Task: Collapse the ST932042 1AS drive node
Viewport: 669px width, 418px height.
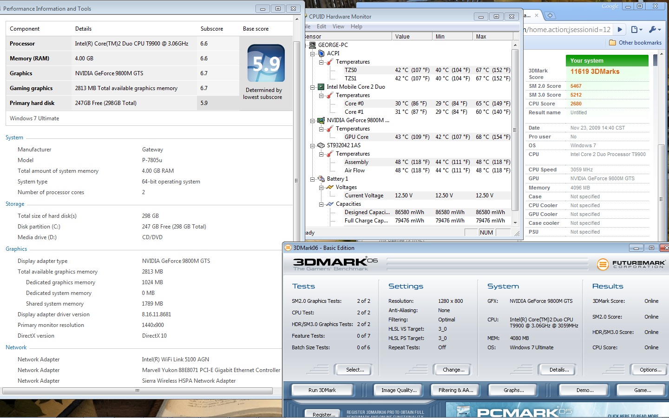Action: coord(313,145)
